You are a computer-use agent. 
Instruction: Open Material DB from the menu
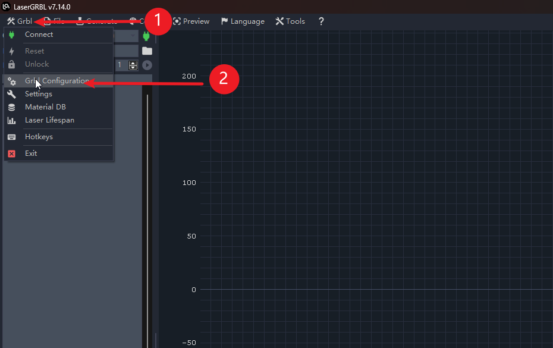pyautogui.click(x=45, y=107)
